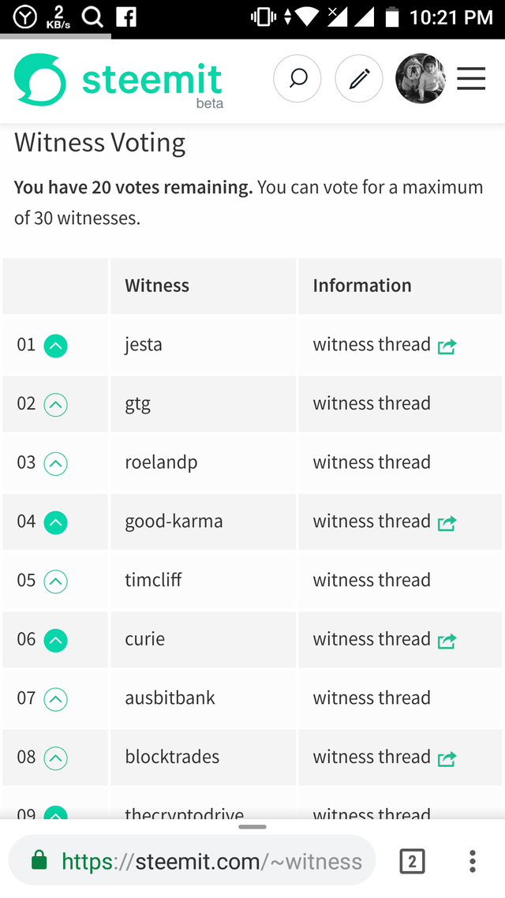Open Chrome's three-dot overflow menu
The height and width of the screenshot is (898, 505).
(472, 860)
